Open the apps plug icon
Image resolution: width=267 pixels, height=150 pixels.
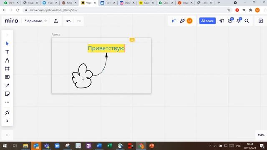point(7,112)
